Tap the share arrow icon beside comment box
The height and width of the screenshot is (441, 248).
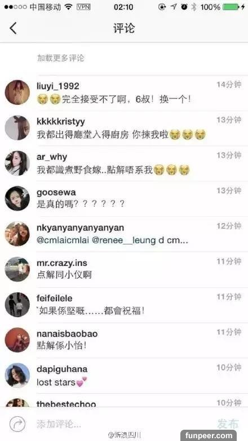[x=17, y=424]
